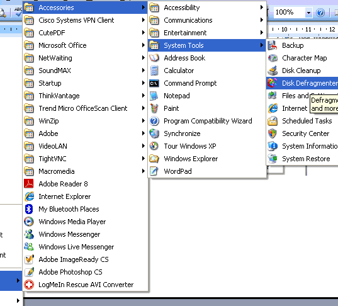Click the My Bluetooth Places icon
This screenshot has height=306, width=338.
[x=29, y=209]
